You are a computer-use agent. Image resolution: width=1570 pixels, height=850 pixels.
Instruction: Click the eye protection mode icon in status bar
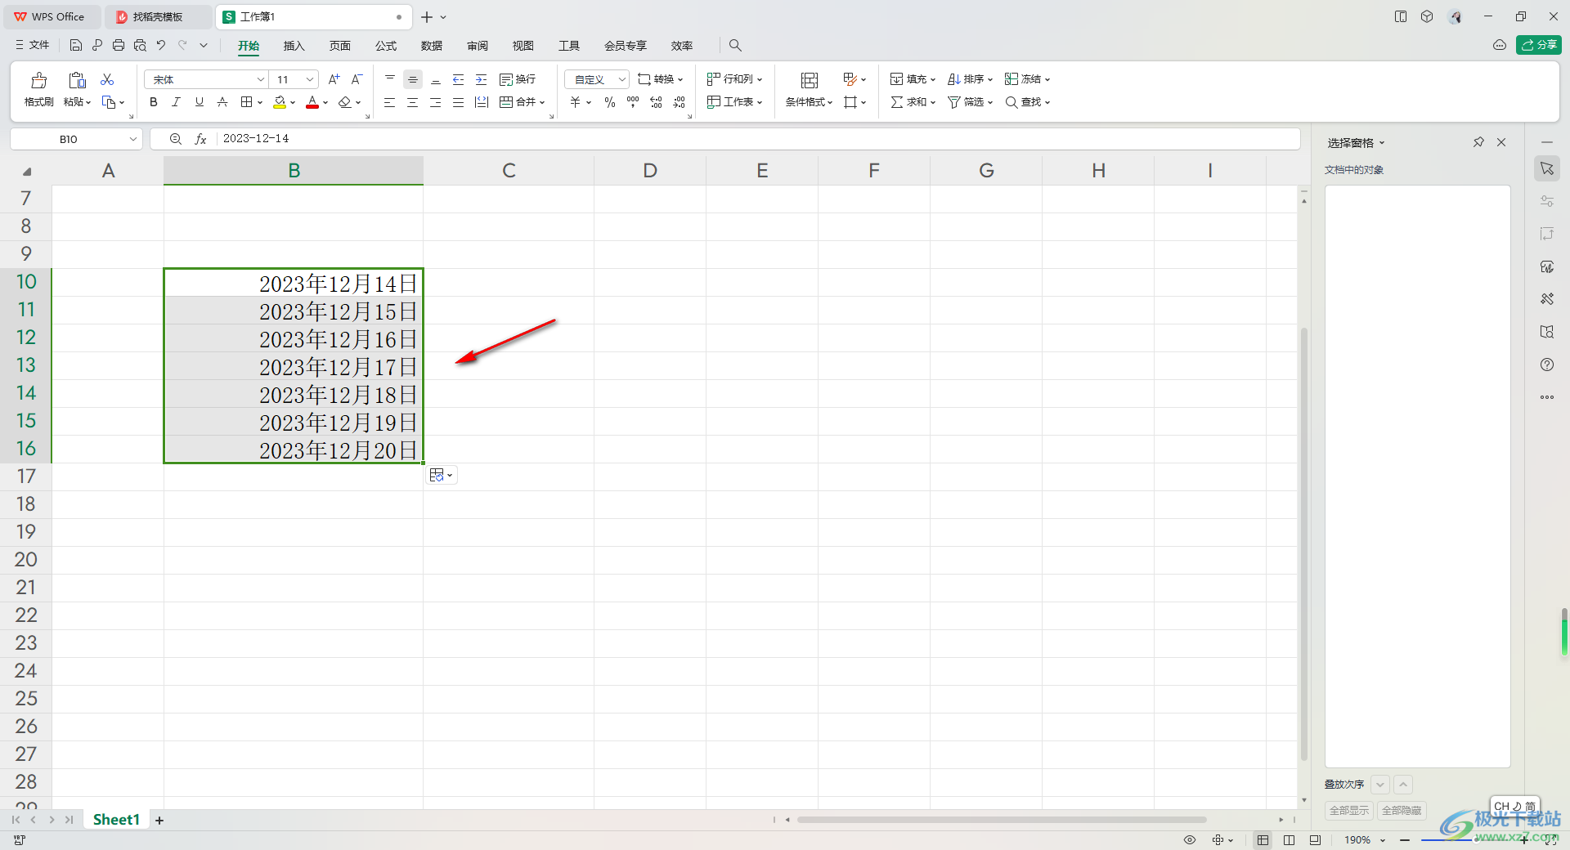tap(1190, 839)
